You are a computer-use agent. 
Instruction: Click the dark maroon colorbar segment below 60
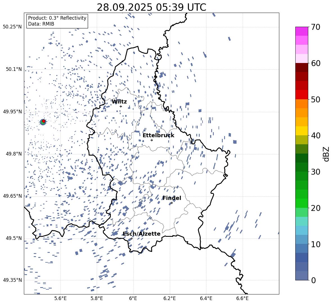point(302,67)
